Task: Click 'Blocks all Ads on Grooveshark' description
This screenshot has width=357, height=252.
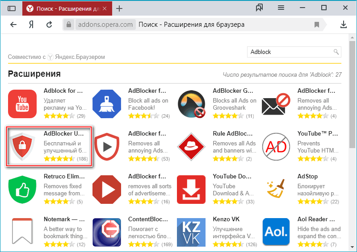Action: (x=235, y=104)
